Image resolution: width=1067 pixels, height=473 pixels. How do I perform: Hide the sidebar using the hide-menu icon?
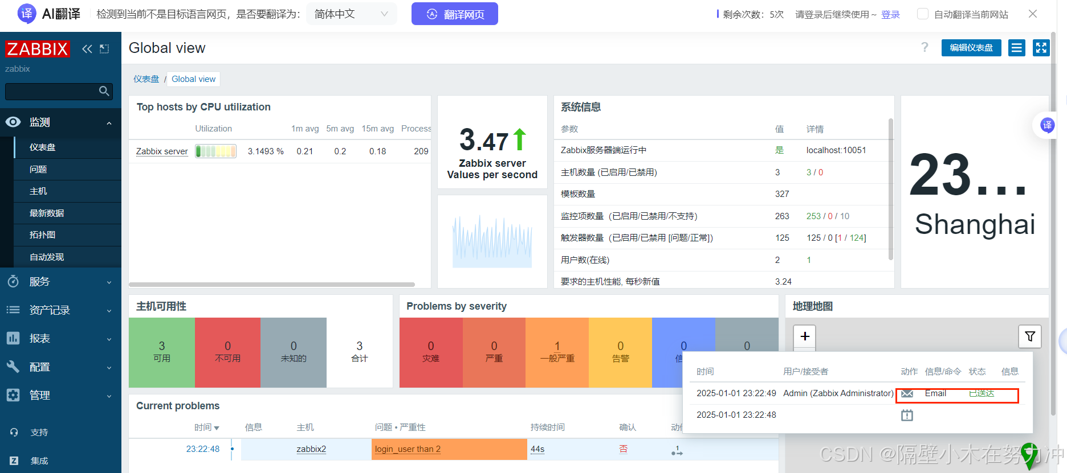click(104, 49)
